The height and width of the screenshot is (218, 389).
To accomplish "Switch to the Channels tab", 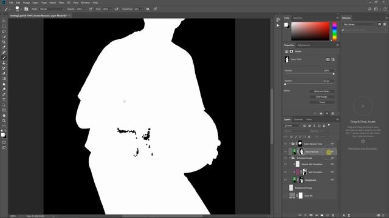I will (x=298, y=119).
